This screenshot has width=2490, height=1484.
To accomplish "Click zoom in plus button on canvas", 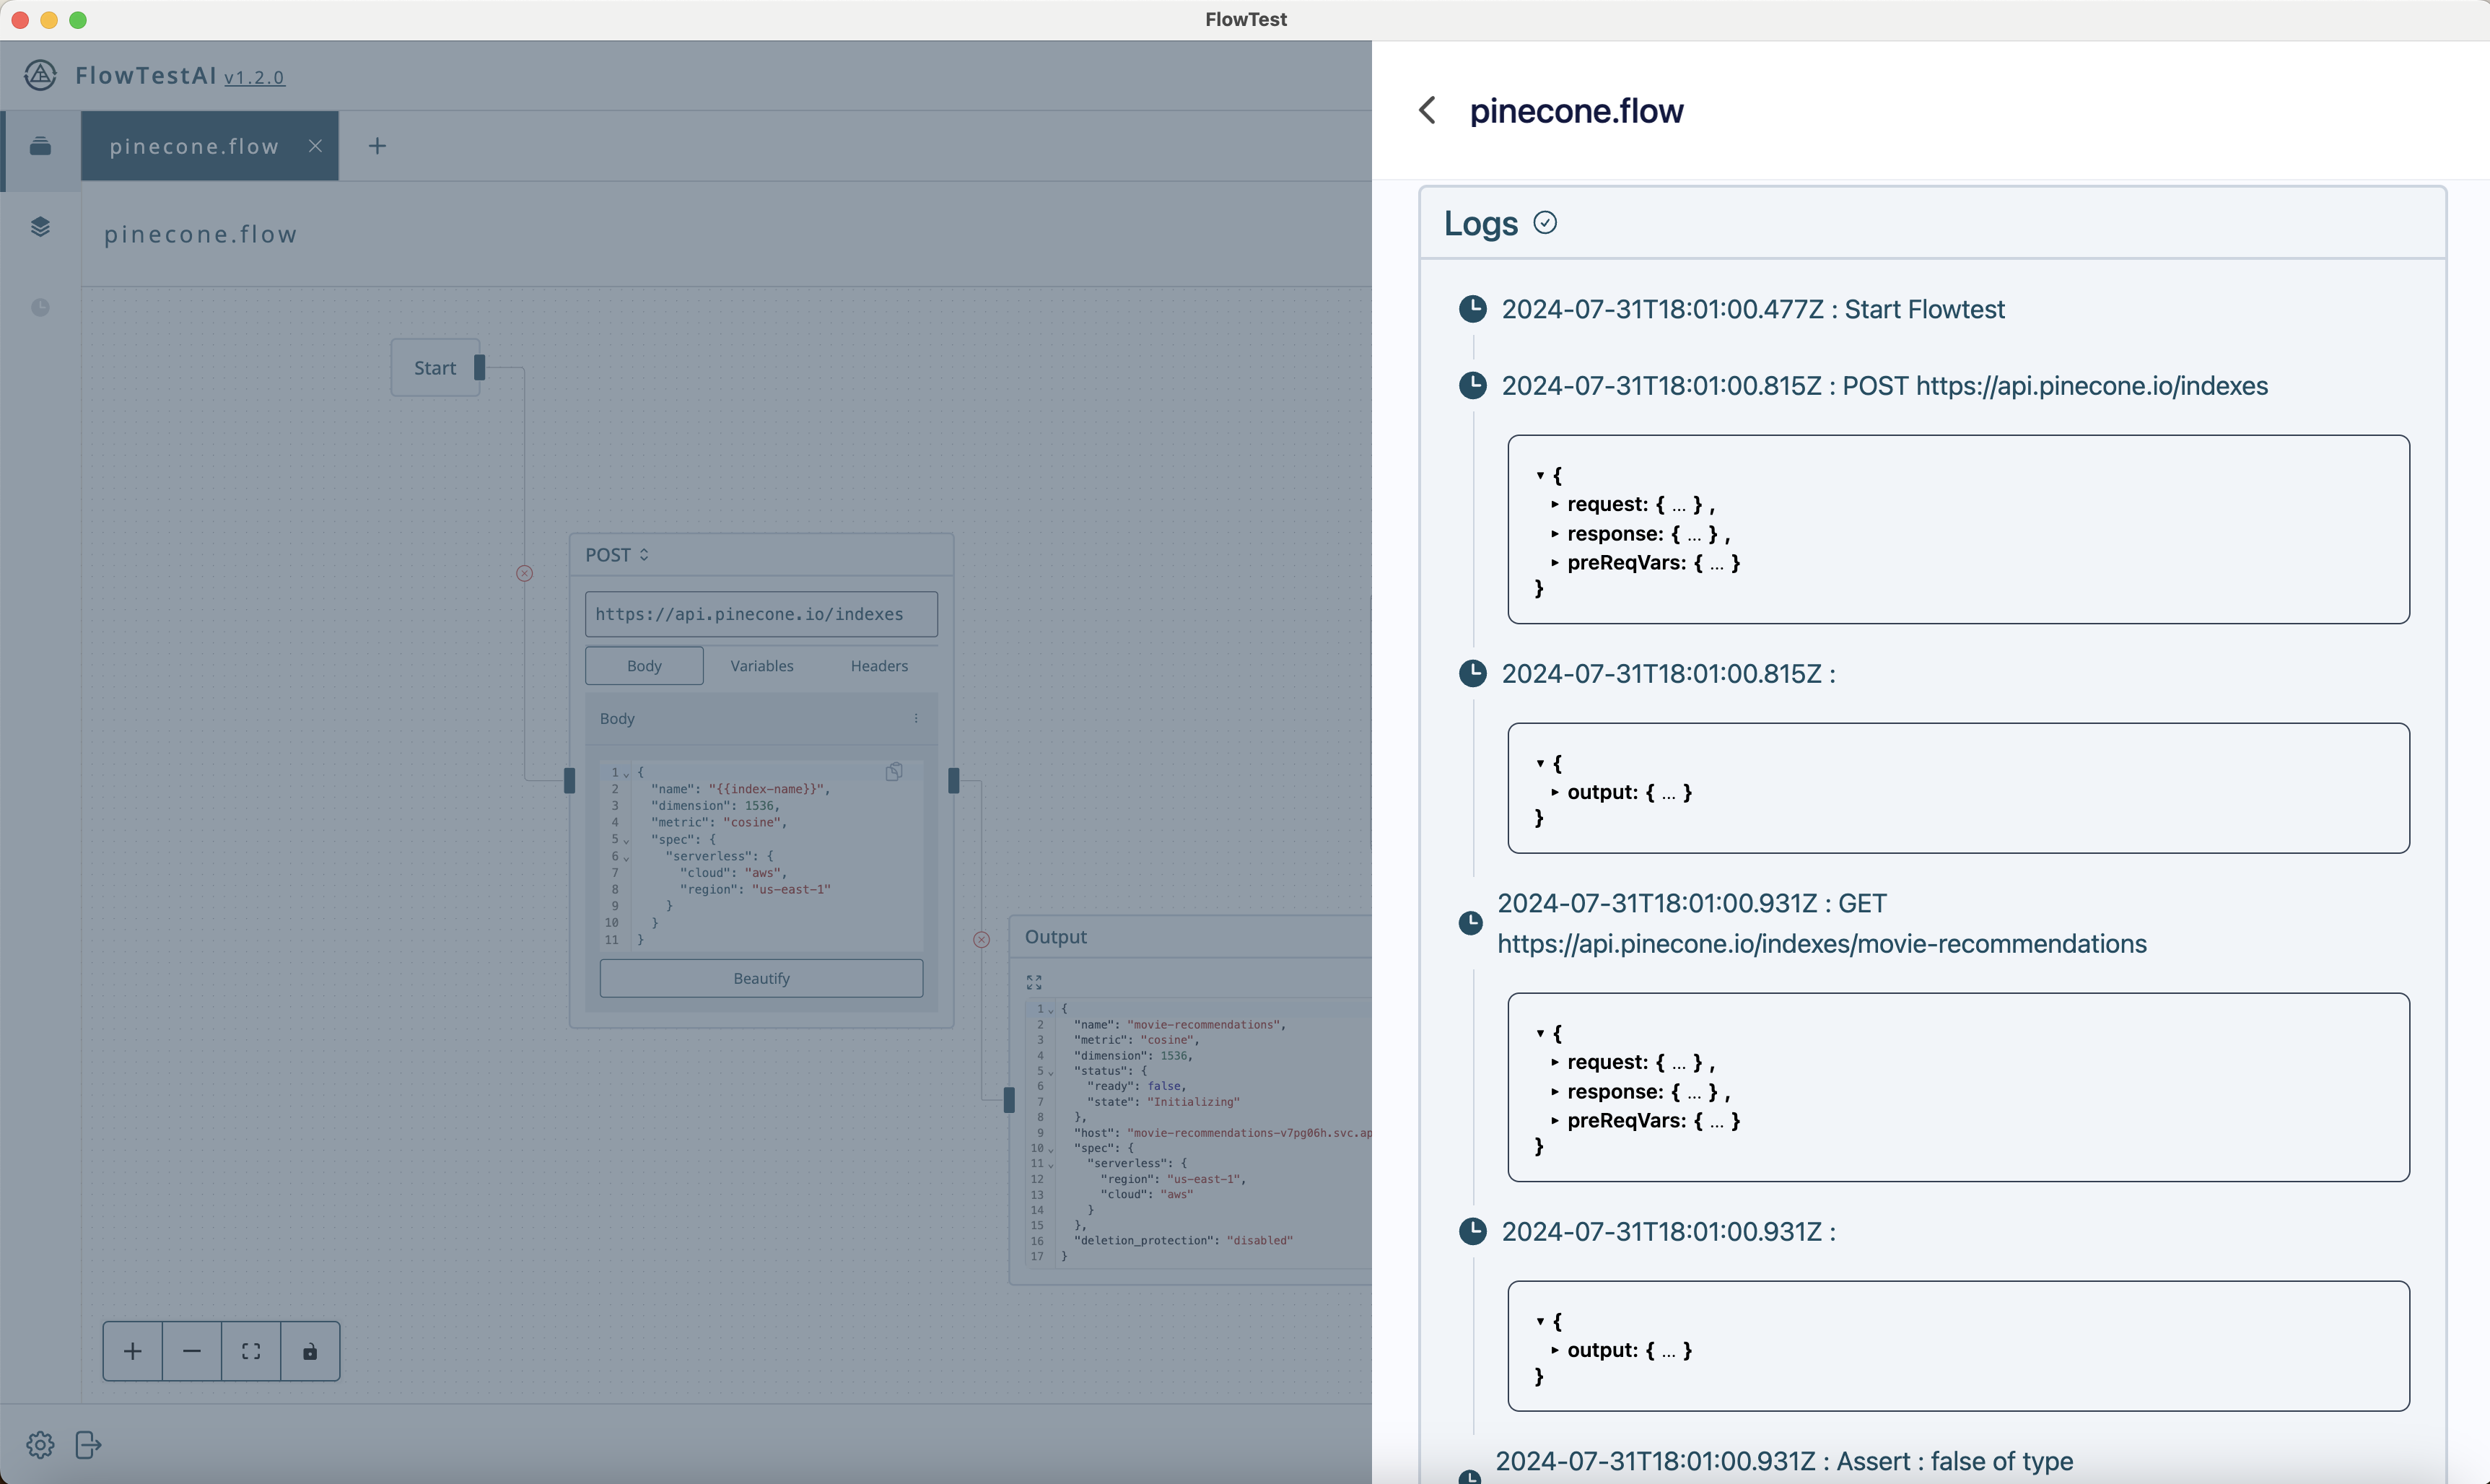I will coord(132,1351).
